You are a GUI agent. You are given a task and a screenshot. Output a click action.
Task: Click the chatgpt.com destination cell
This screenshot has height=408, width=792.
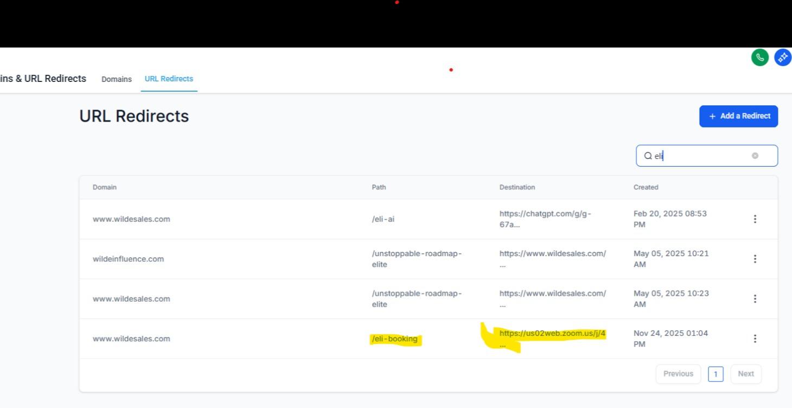pos(545,219)
